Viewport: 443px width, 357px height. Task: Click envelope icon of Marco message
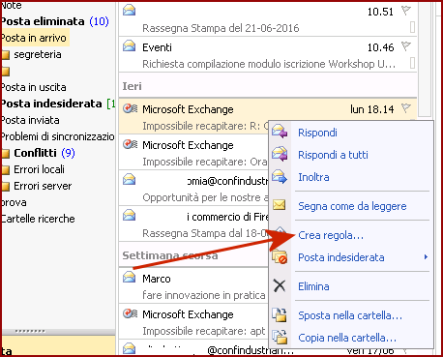pos(130,277)
